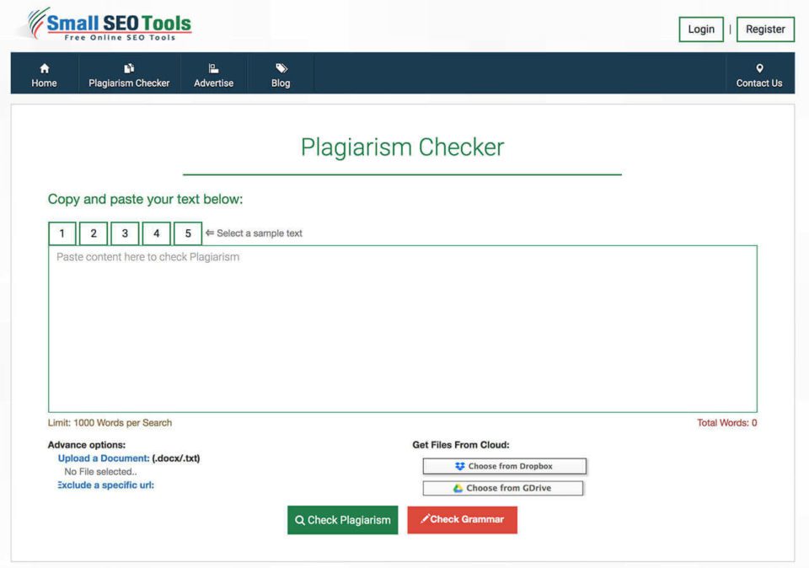Select sample text 1
This screenshot has height=568, width=809.
click(x=62, y=233)
